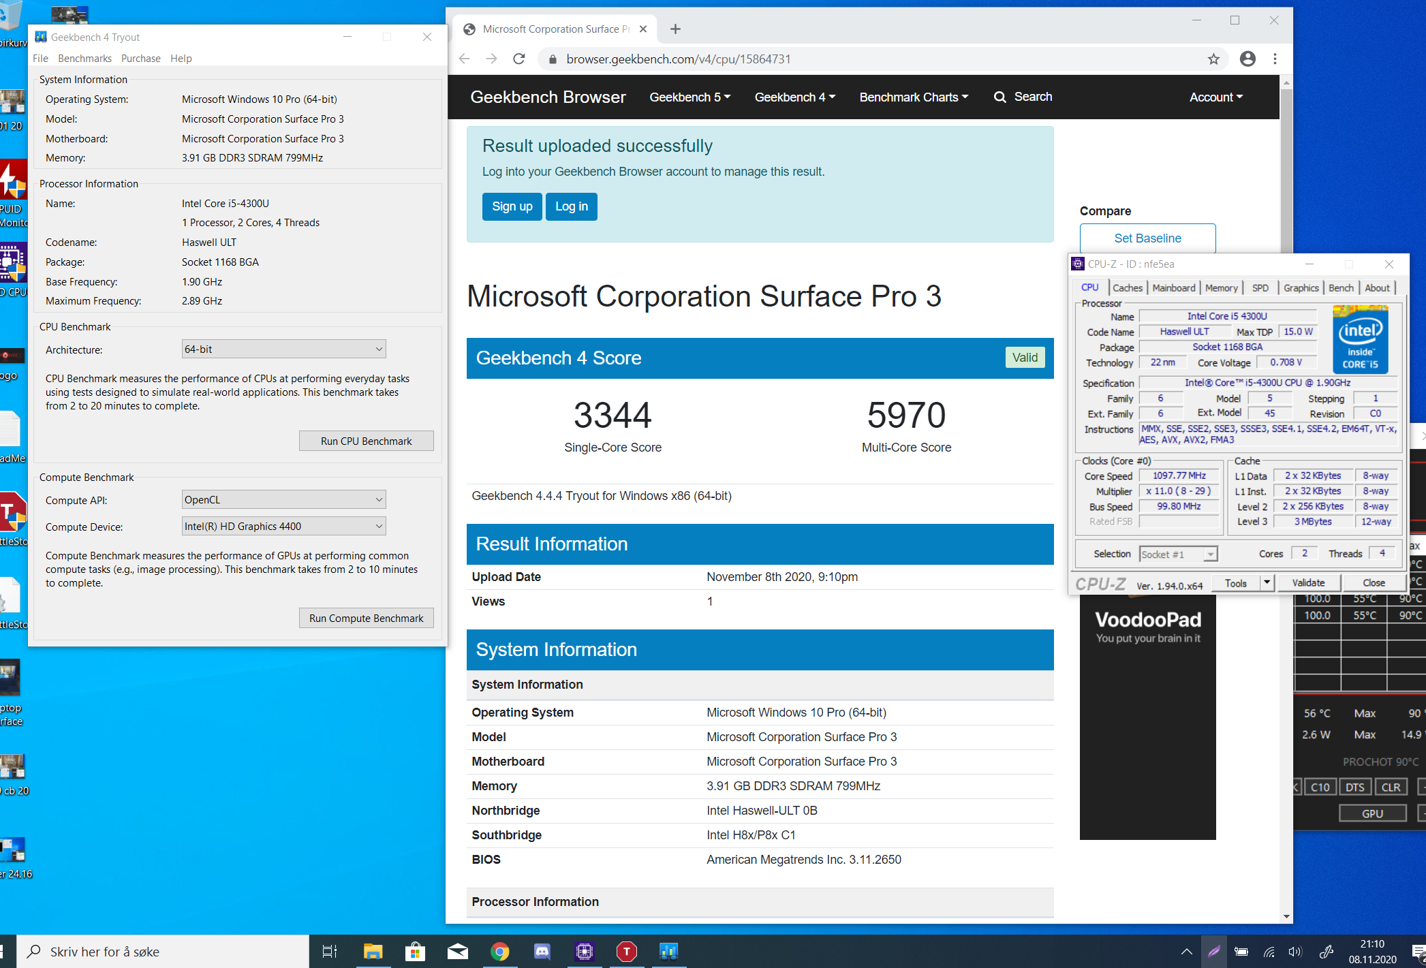
Task: Click Run Compute Benchmark button
Action: pyautogui.click(x=367, y=618)
